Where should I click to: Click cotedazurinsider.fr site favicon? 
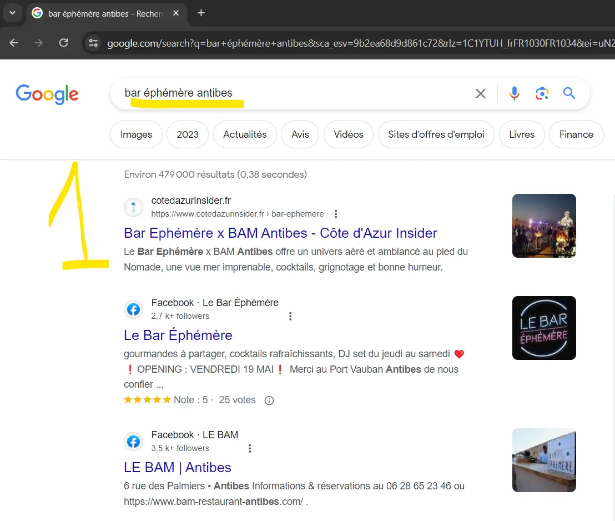tap(134, 207)
